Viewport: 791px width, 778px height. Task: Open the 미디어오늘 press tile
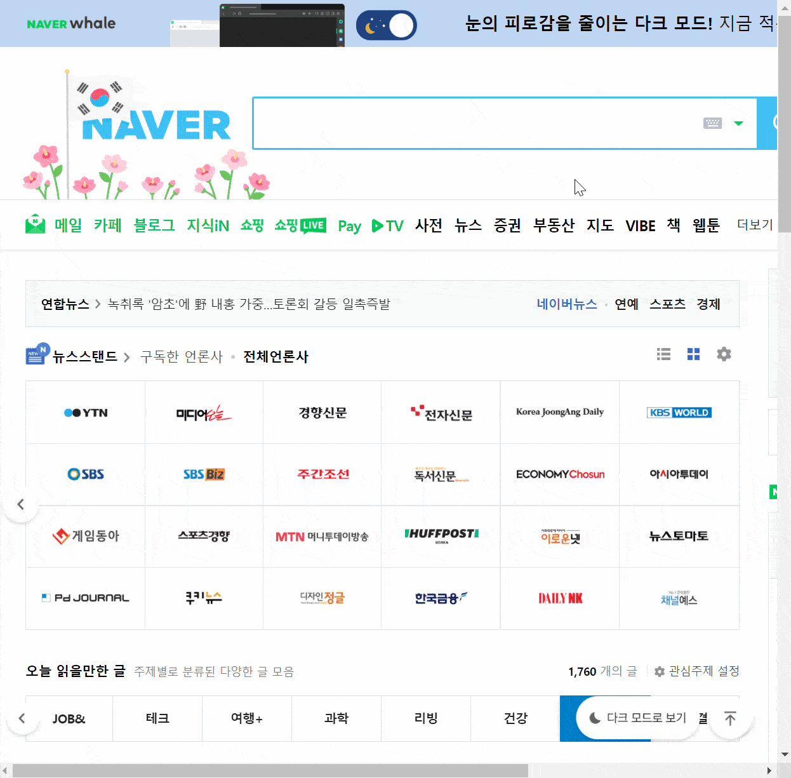click(x=204, y=412)
